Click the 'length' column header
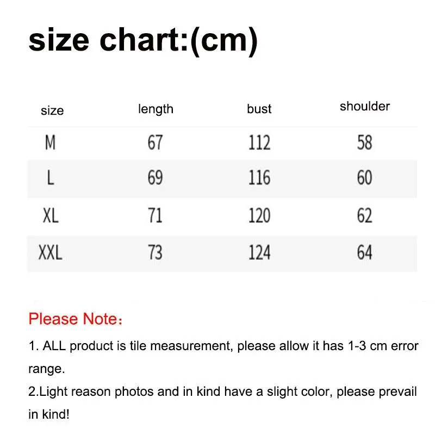Screen dimensions: 435x435 point(156,109)
